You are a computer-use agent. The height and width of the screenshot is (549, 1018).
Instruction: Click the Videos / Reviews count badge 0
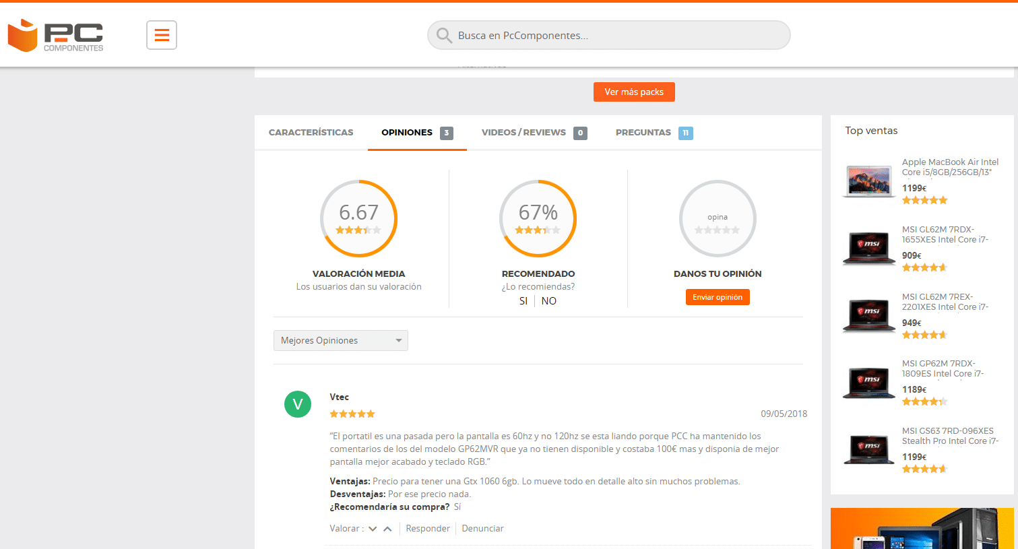click(x=581, y=133)
